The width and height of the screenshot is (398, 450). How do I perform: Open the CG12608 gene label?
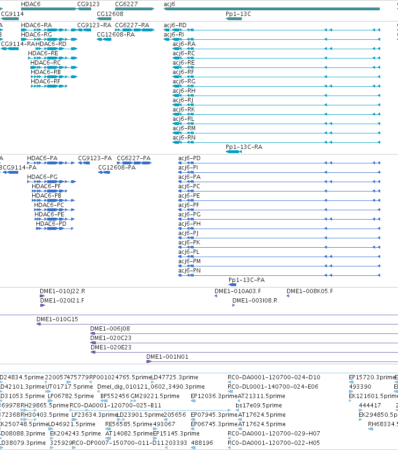(110, 14)
